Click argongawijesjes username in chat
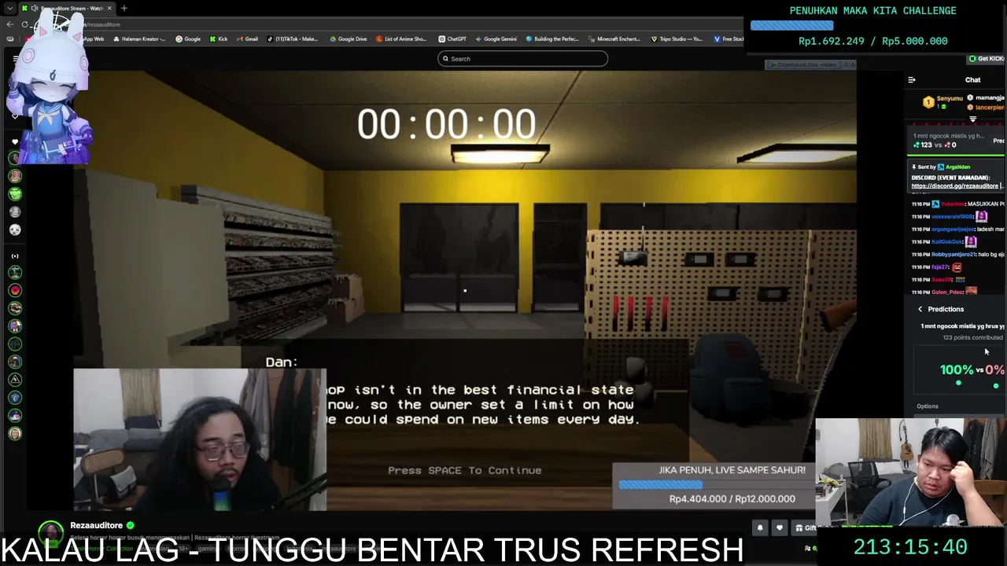Screen dimensions: 1007x566 click(x=954, y=229)
